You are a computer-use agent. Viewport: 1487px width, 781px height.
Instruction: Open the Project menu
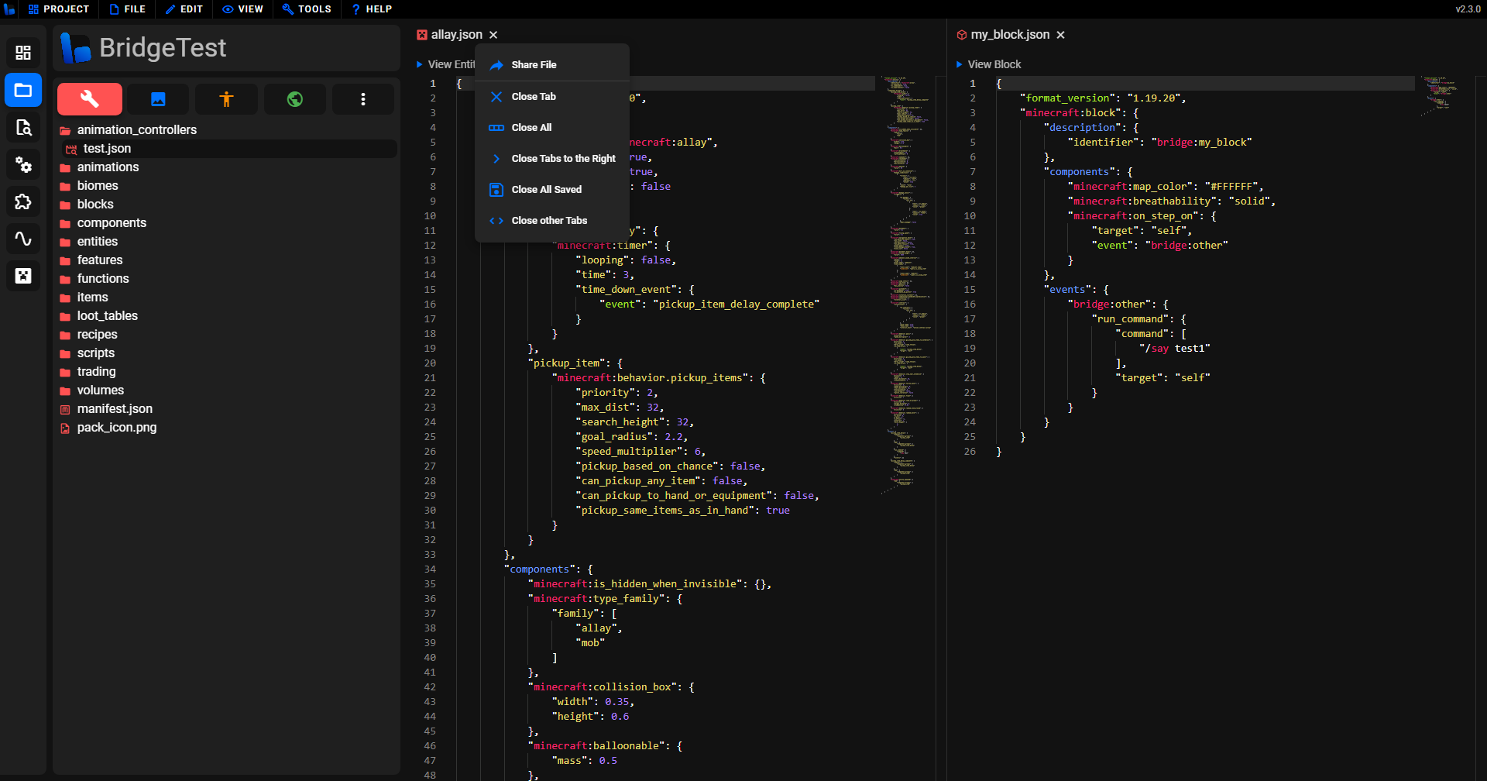(x=58, y=9)
